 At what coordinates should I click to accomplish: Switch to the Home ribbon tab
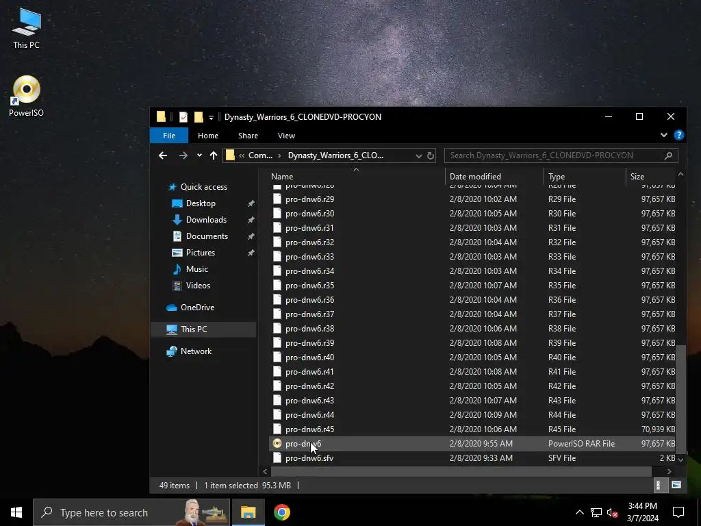[208, 136]
